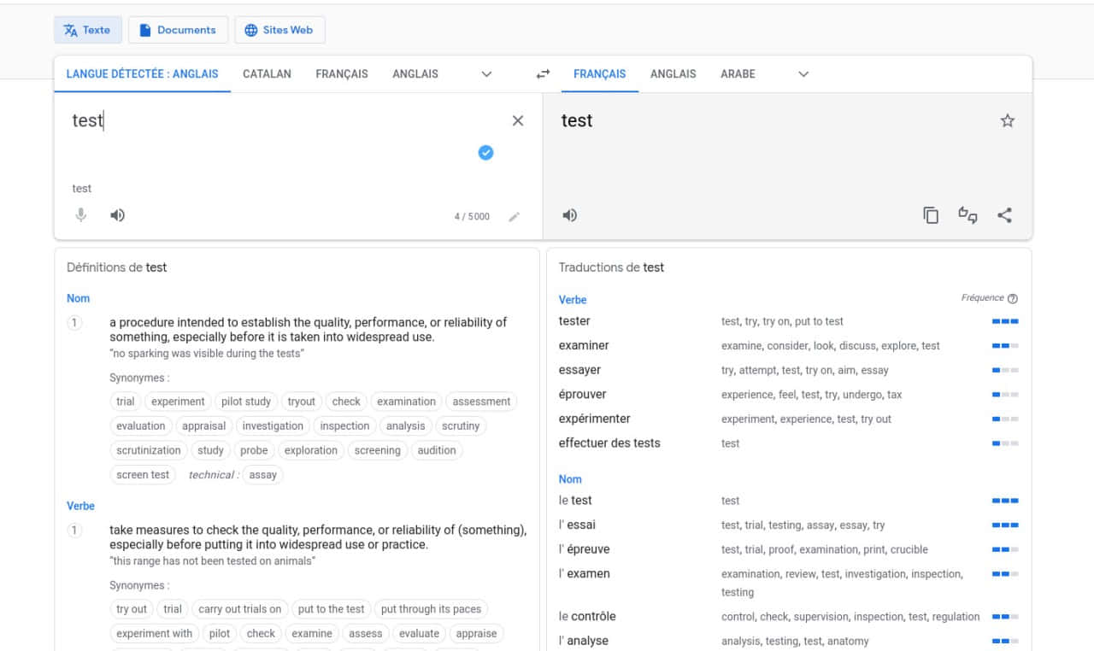This screenshot has height=651, width=1094.
Task: Select the verb translation 'tester'
Action: (574, 321)
